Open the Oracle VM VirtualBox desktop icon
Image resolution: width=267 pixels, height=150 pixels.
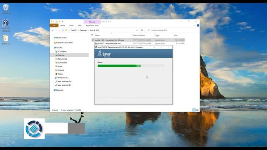[5, 23]
